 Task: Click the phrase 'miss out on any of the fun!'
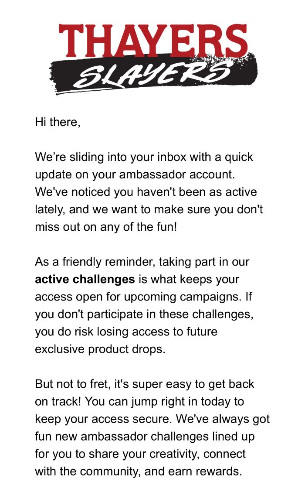pos(106,227)
